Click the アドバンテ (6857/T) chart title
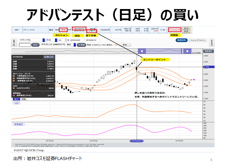Viewport: 225px width, 168px height. click(x=53, y=45)
